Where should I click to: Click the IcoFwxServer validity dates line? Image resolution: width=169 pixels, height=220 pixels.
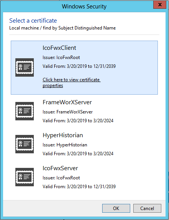(79, 187)
